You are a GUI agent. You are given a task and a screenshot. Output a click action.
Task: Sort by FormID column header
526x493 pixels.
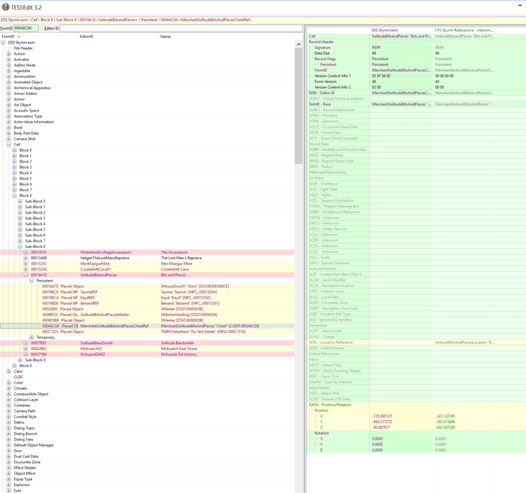tap(8, 36)
